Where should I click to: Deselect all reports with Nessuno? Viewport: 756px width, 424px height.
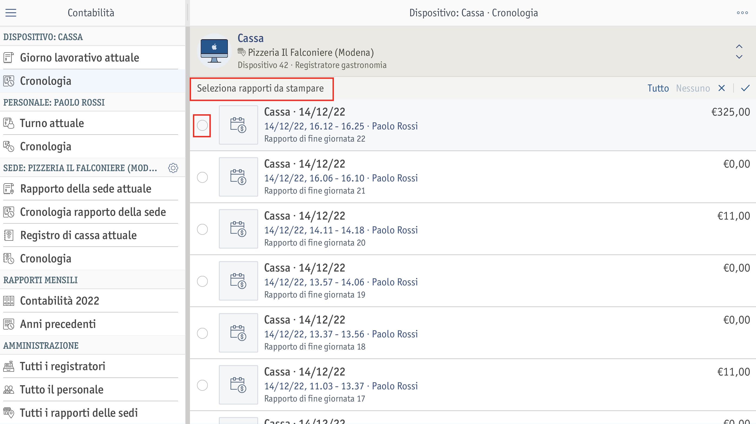(x=693, y=88)
